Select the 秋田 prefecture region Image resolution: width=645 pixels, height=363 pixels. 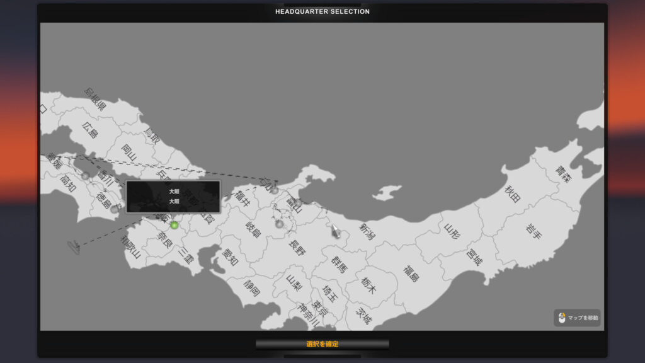click(513, 193)
